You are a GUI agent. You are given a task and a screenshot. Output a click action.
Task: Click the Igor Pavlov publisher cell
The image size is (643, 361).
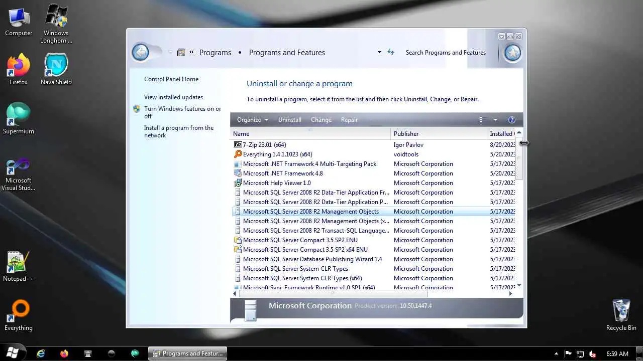pyautogui.click(x=408, y=145)
